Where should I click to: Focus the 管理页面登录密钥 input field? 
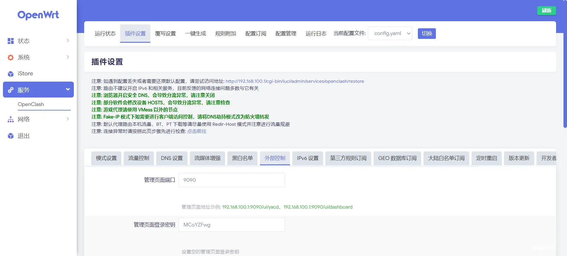232,225
